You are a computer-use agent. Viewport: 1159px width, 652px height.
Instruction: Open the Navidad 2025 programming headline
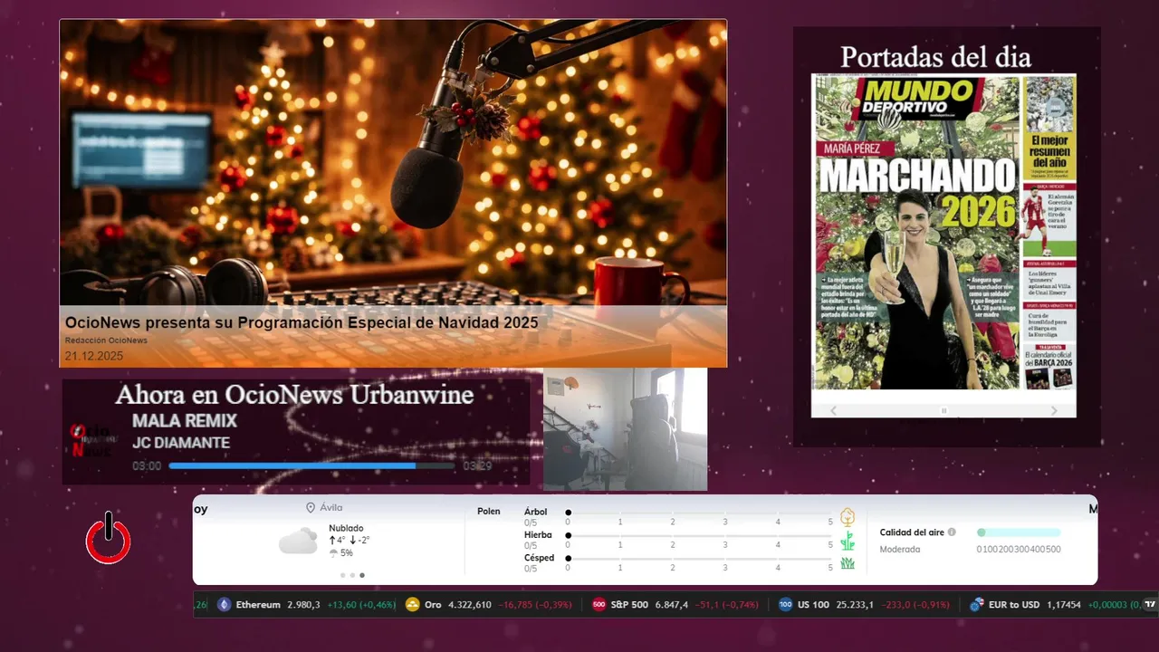(302, 322)
